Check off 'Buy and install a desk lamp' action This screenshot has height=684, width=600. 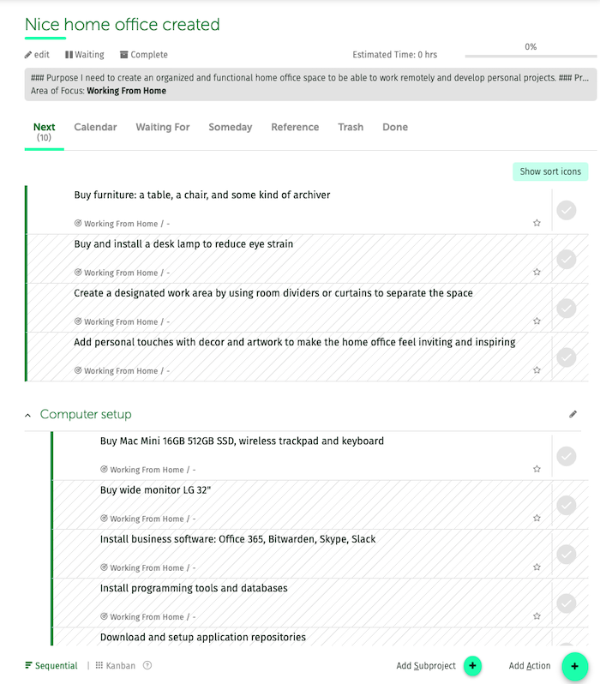pyautogui.click(x=566, y=259)
